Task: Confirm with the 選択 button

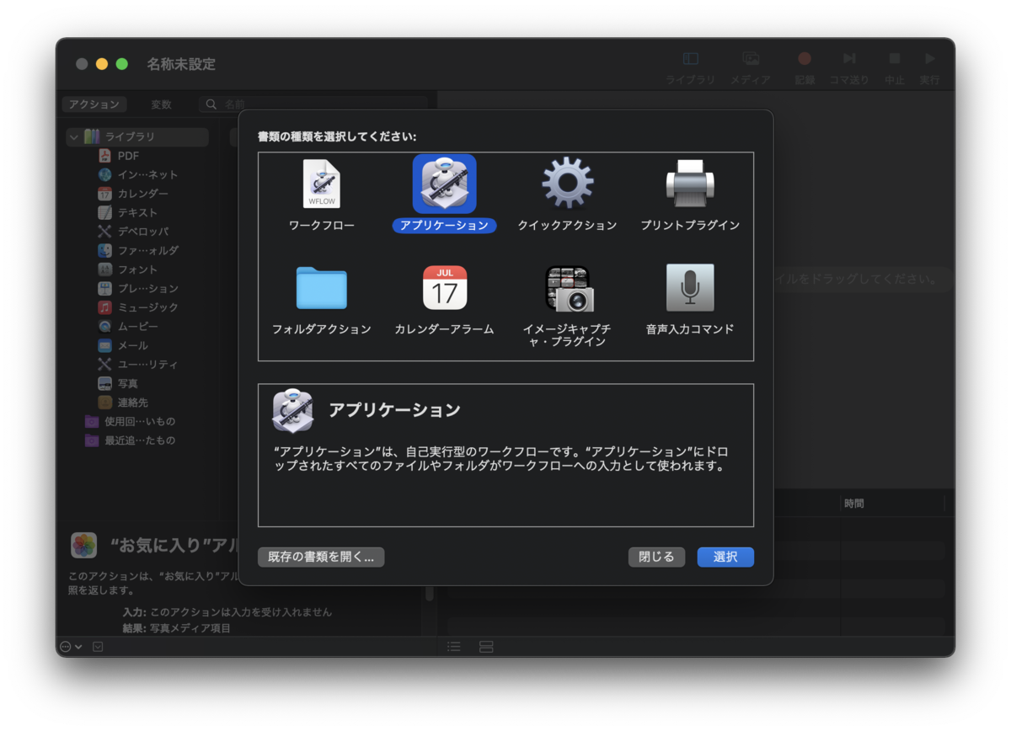Action: click(725, 557)
